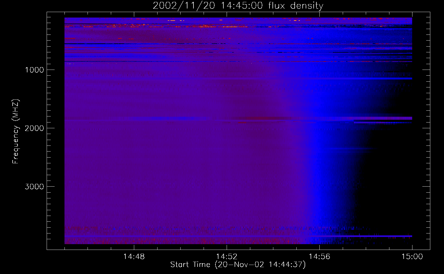Select the 'Frequency (MHZ)' y-axis label
Screen dimensions: 444x274
(16, 132)
